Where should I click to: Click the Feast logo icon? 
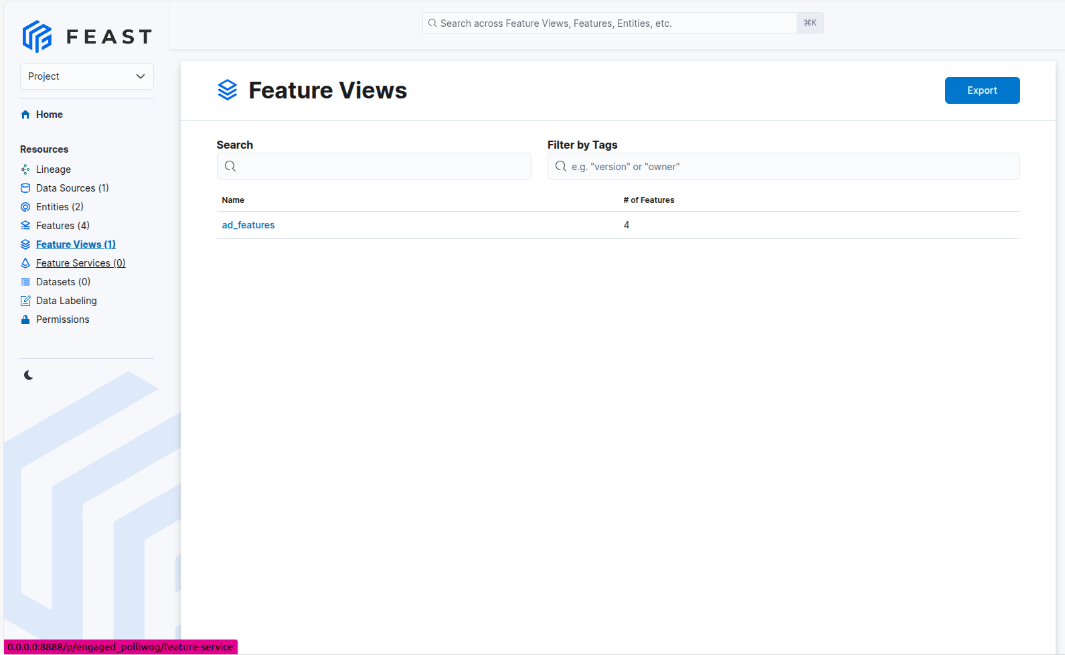(x=37, y=36)
